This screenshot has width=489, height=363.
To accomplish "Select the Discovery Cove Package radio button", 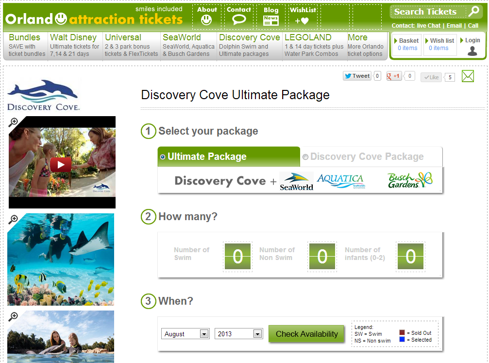I will [x=305, y=156].
